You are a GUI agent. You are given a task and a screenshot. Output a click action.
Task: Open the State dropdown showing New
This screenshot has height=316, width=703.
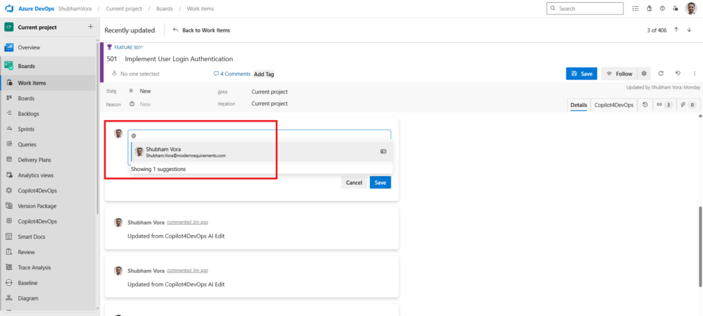click(x=145, y=91)
